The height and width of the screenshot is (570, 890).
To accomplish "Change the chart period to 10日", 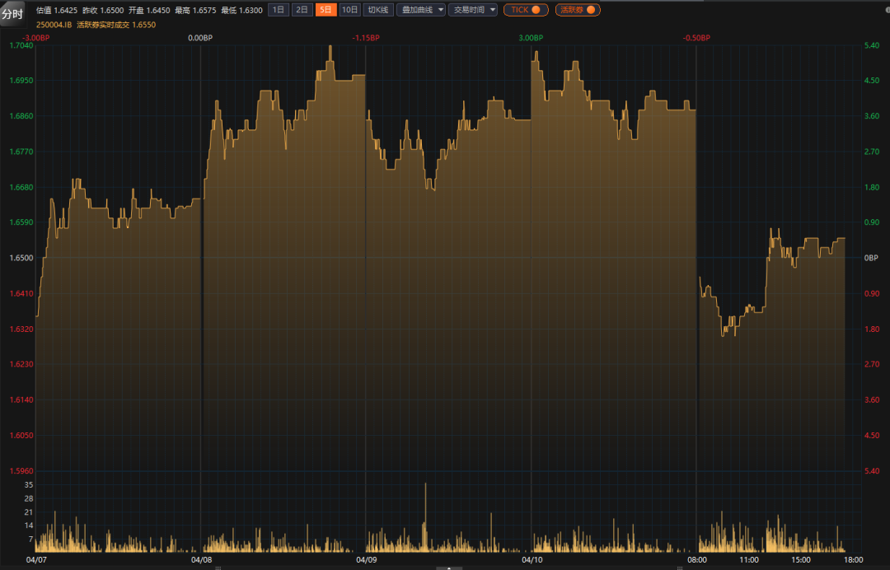I will 350,10.
